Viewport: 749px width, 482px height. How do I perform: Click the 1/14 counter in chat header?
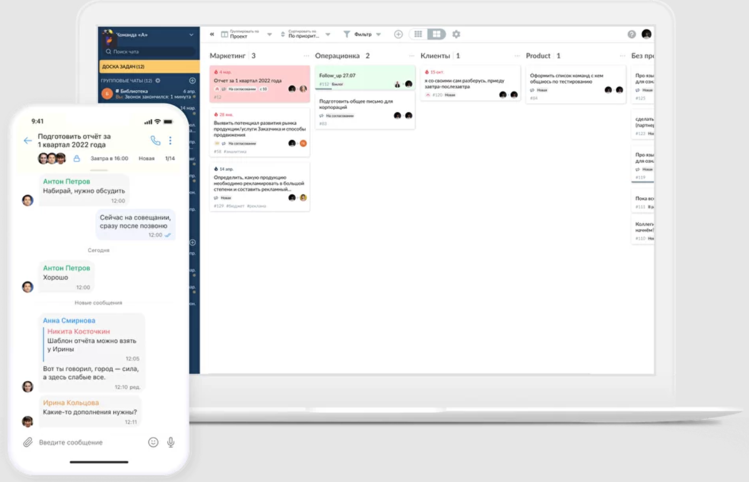(x=170, y=158)
